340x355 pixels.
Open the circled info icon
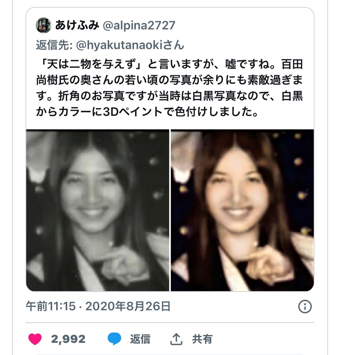pos(305,306)
